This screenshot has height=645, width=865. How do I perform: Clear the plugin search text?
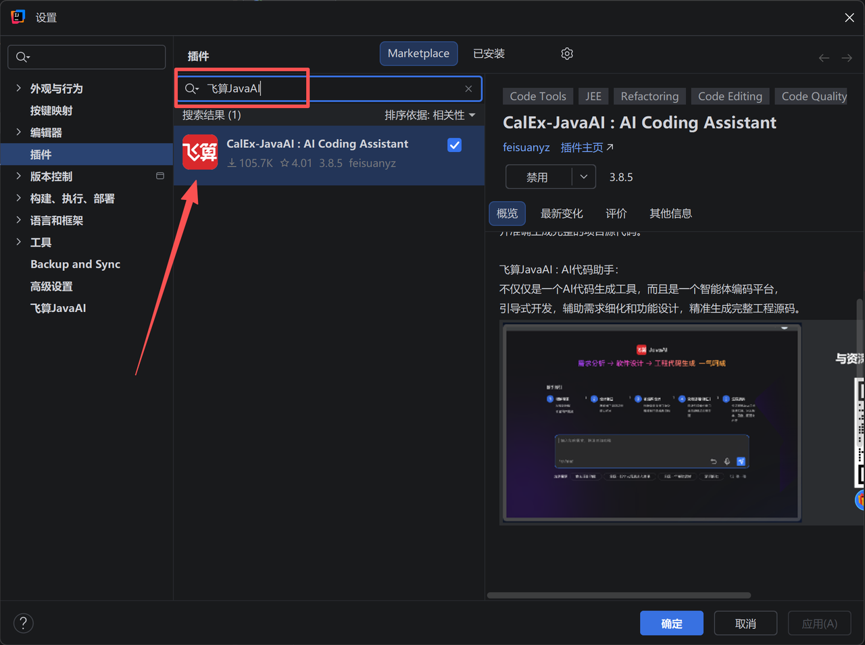coord(468,88)
